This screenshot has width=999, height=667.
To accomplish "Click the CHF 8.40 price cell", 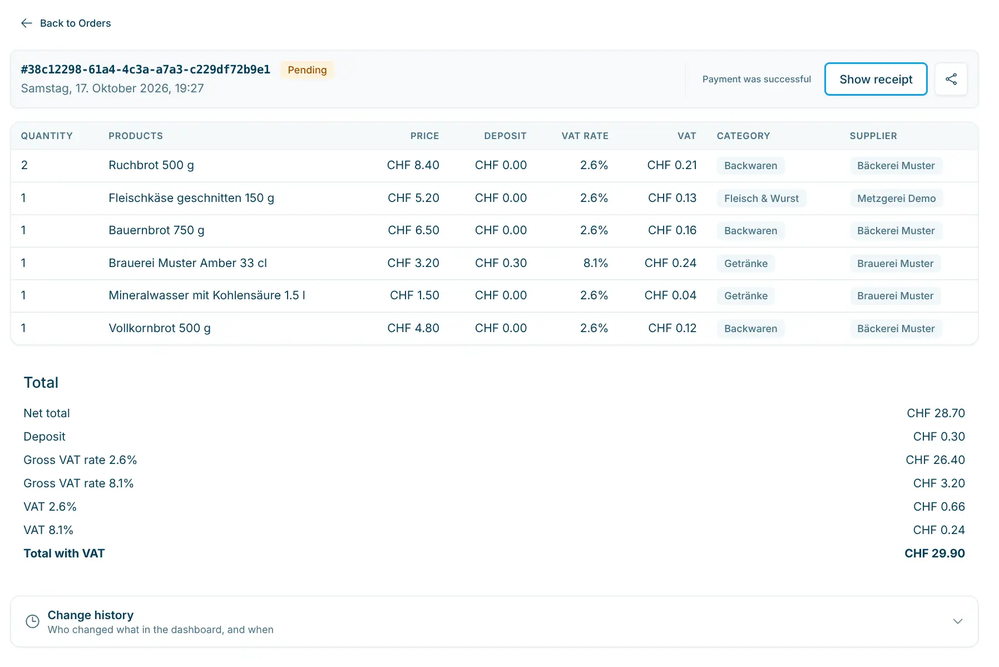I will click(413, 165).
